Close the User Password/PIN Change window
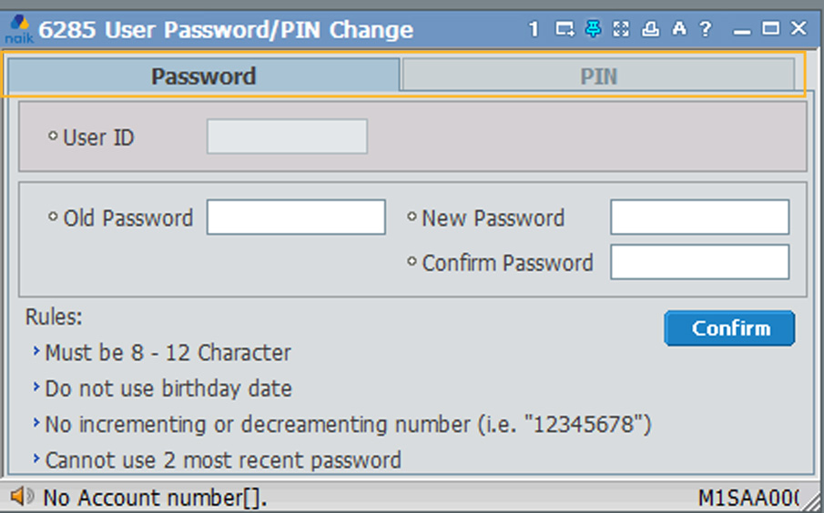This screenshot has height=513, width=824. (799, 29)
